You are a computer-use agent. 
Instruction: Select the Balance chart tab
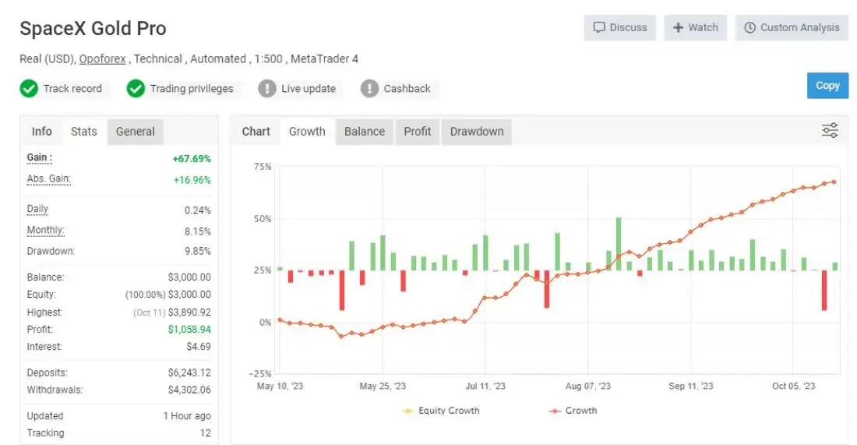pos(365,132)
